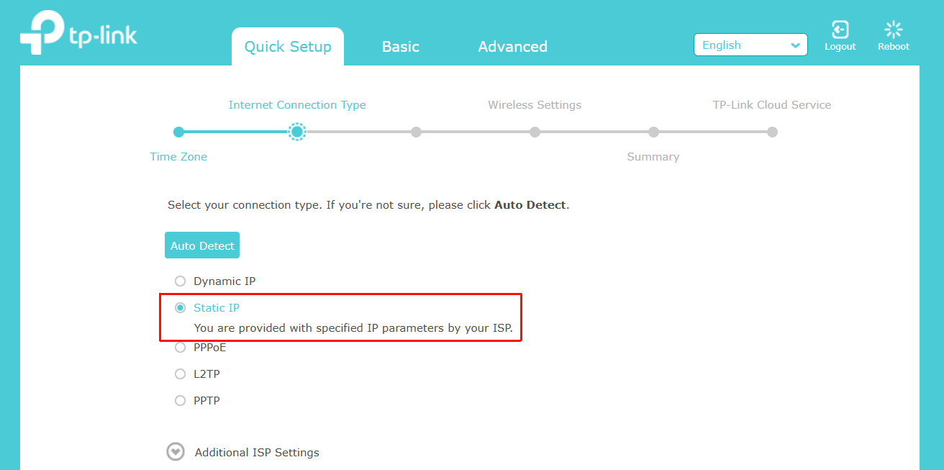944x470 pixels.
Task: Click the Reboot icon
Action: (893, 32)
